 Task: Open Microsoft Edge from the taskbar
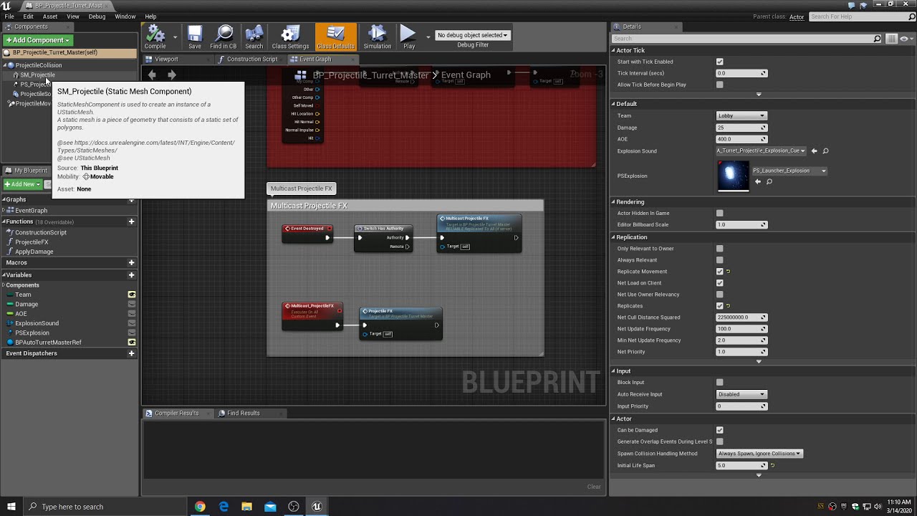pos(224,507)
